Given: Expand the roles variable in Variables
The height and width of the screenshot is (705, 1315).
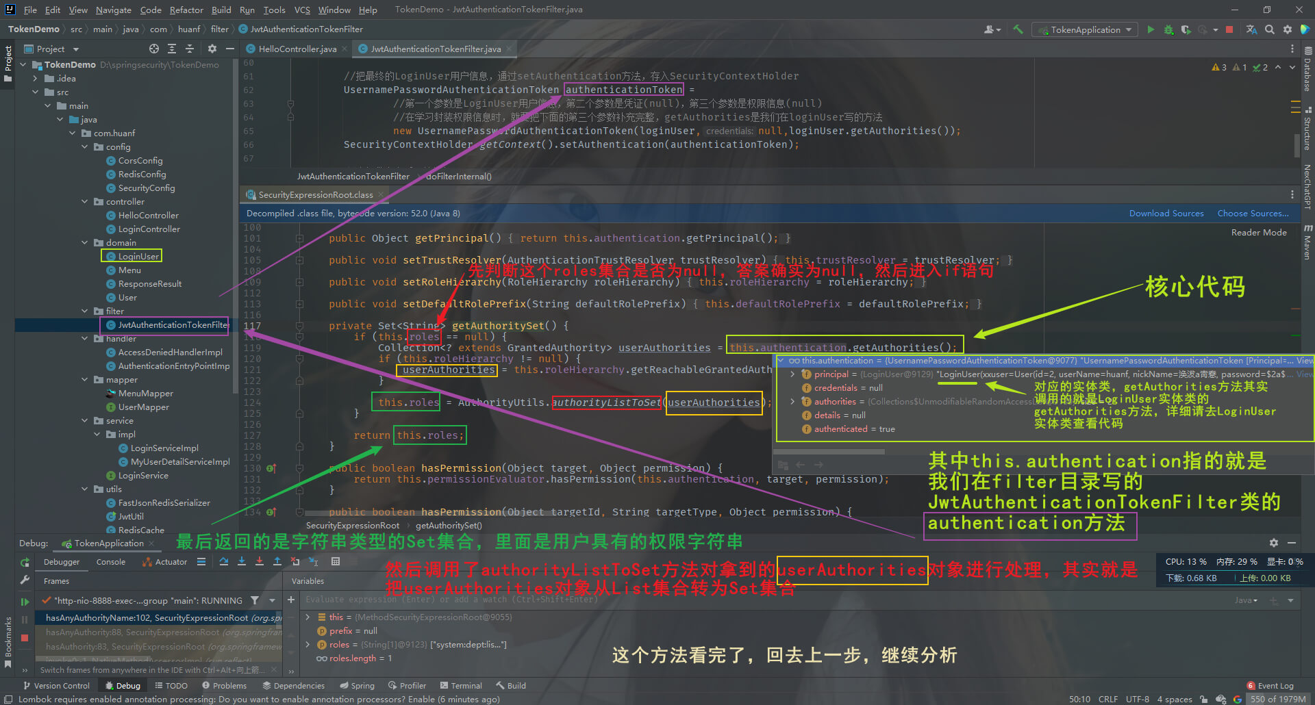Looking at the screenshot, I should [308, 644].
